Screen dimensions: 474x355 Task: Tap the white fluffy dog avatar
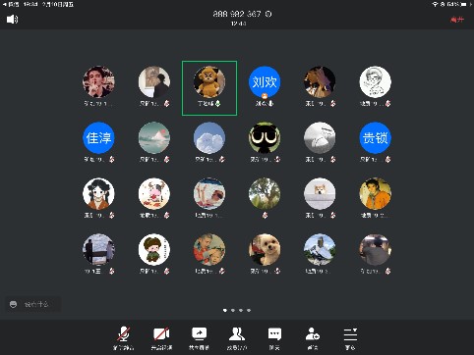click(265, 249)
